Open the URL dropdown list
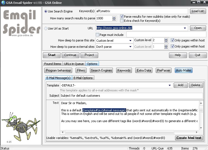Screen dimensions: 208x150 point(185,28)
